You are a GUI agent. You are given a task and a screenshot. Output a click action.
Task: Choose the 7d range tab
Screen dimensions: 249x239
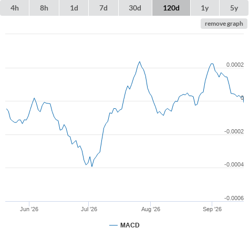tap(103, 8)
